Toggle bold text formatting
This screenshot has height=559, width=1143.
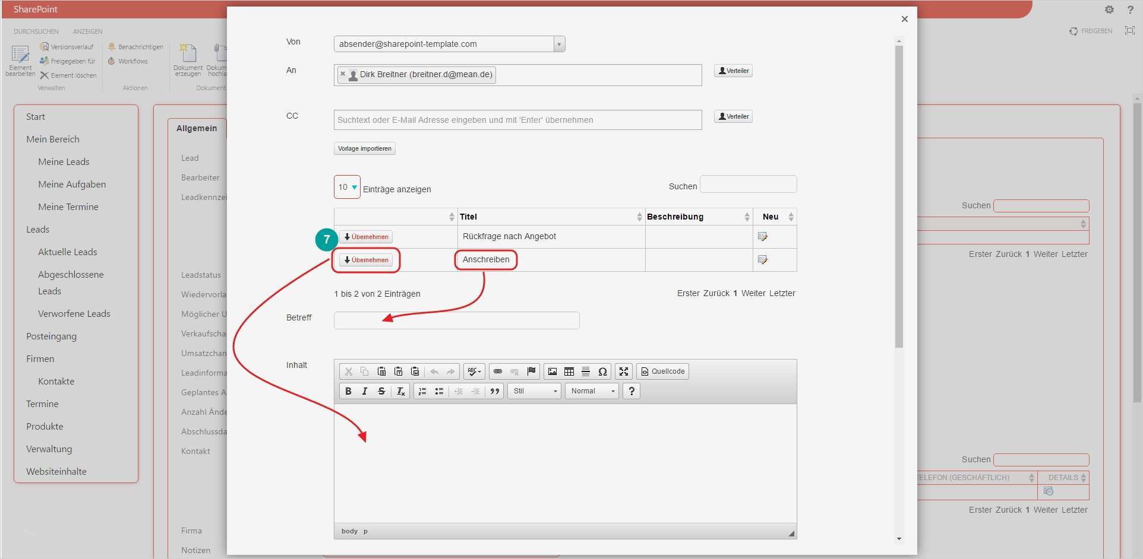(x=348, y=391)
